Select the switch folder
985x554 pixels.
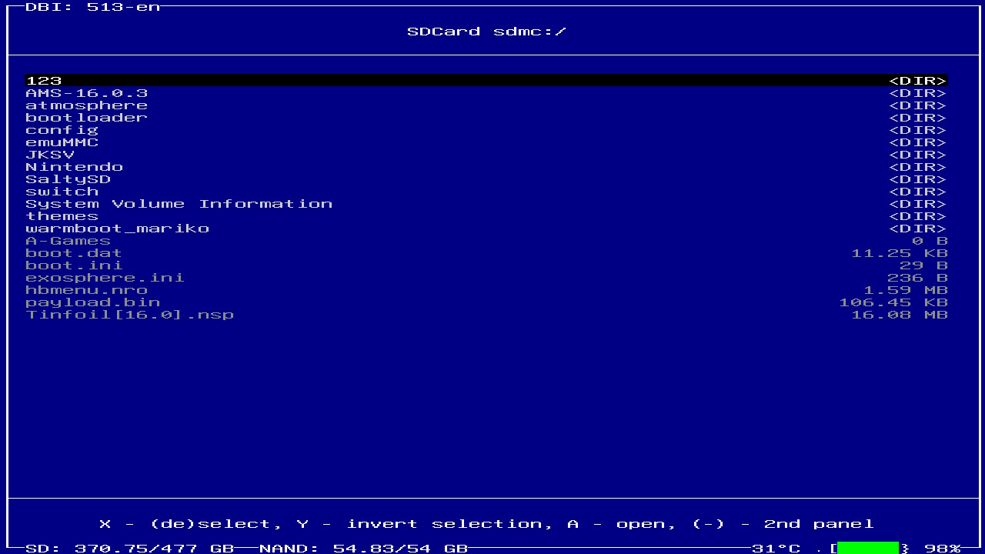62,192
